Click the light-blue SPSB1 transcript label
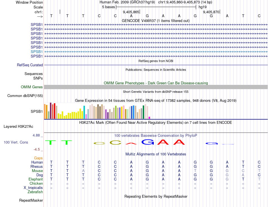Screen dimensions: 268x207 37,52
